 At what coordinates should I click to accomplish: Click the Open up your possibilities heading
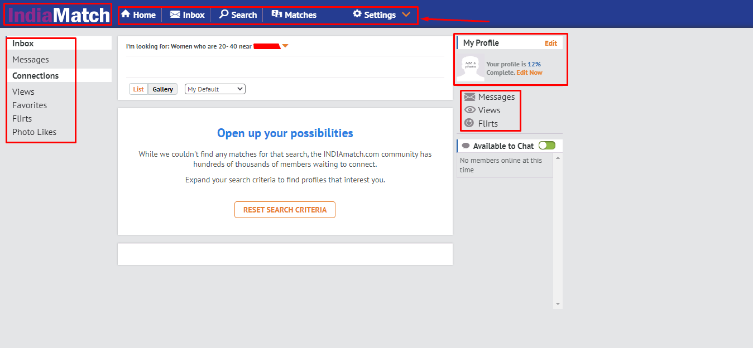285,133
